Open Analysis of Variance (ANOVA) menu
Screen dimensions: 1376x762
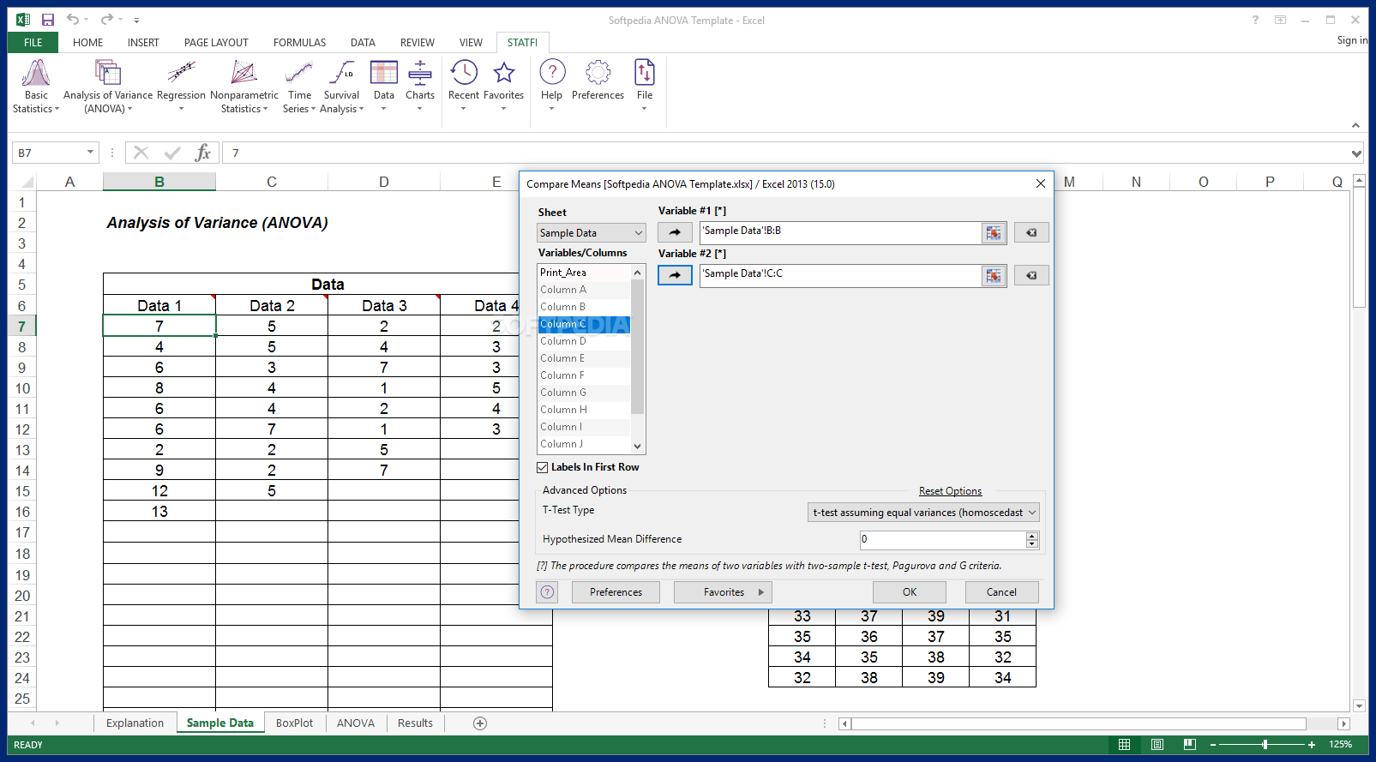108,86
